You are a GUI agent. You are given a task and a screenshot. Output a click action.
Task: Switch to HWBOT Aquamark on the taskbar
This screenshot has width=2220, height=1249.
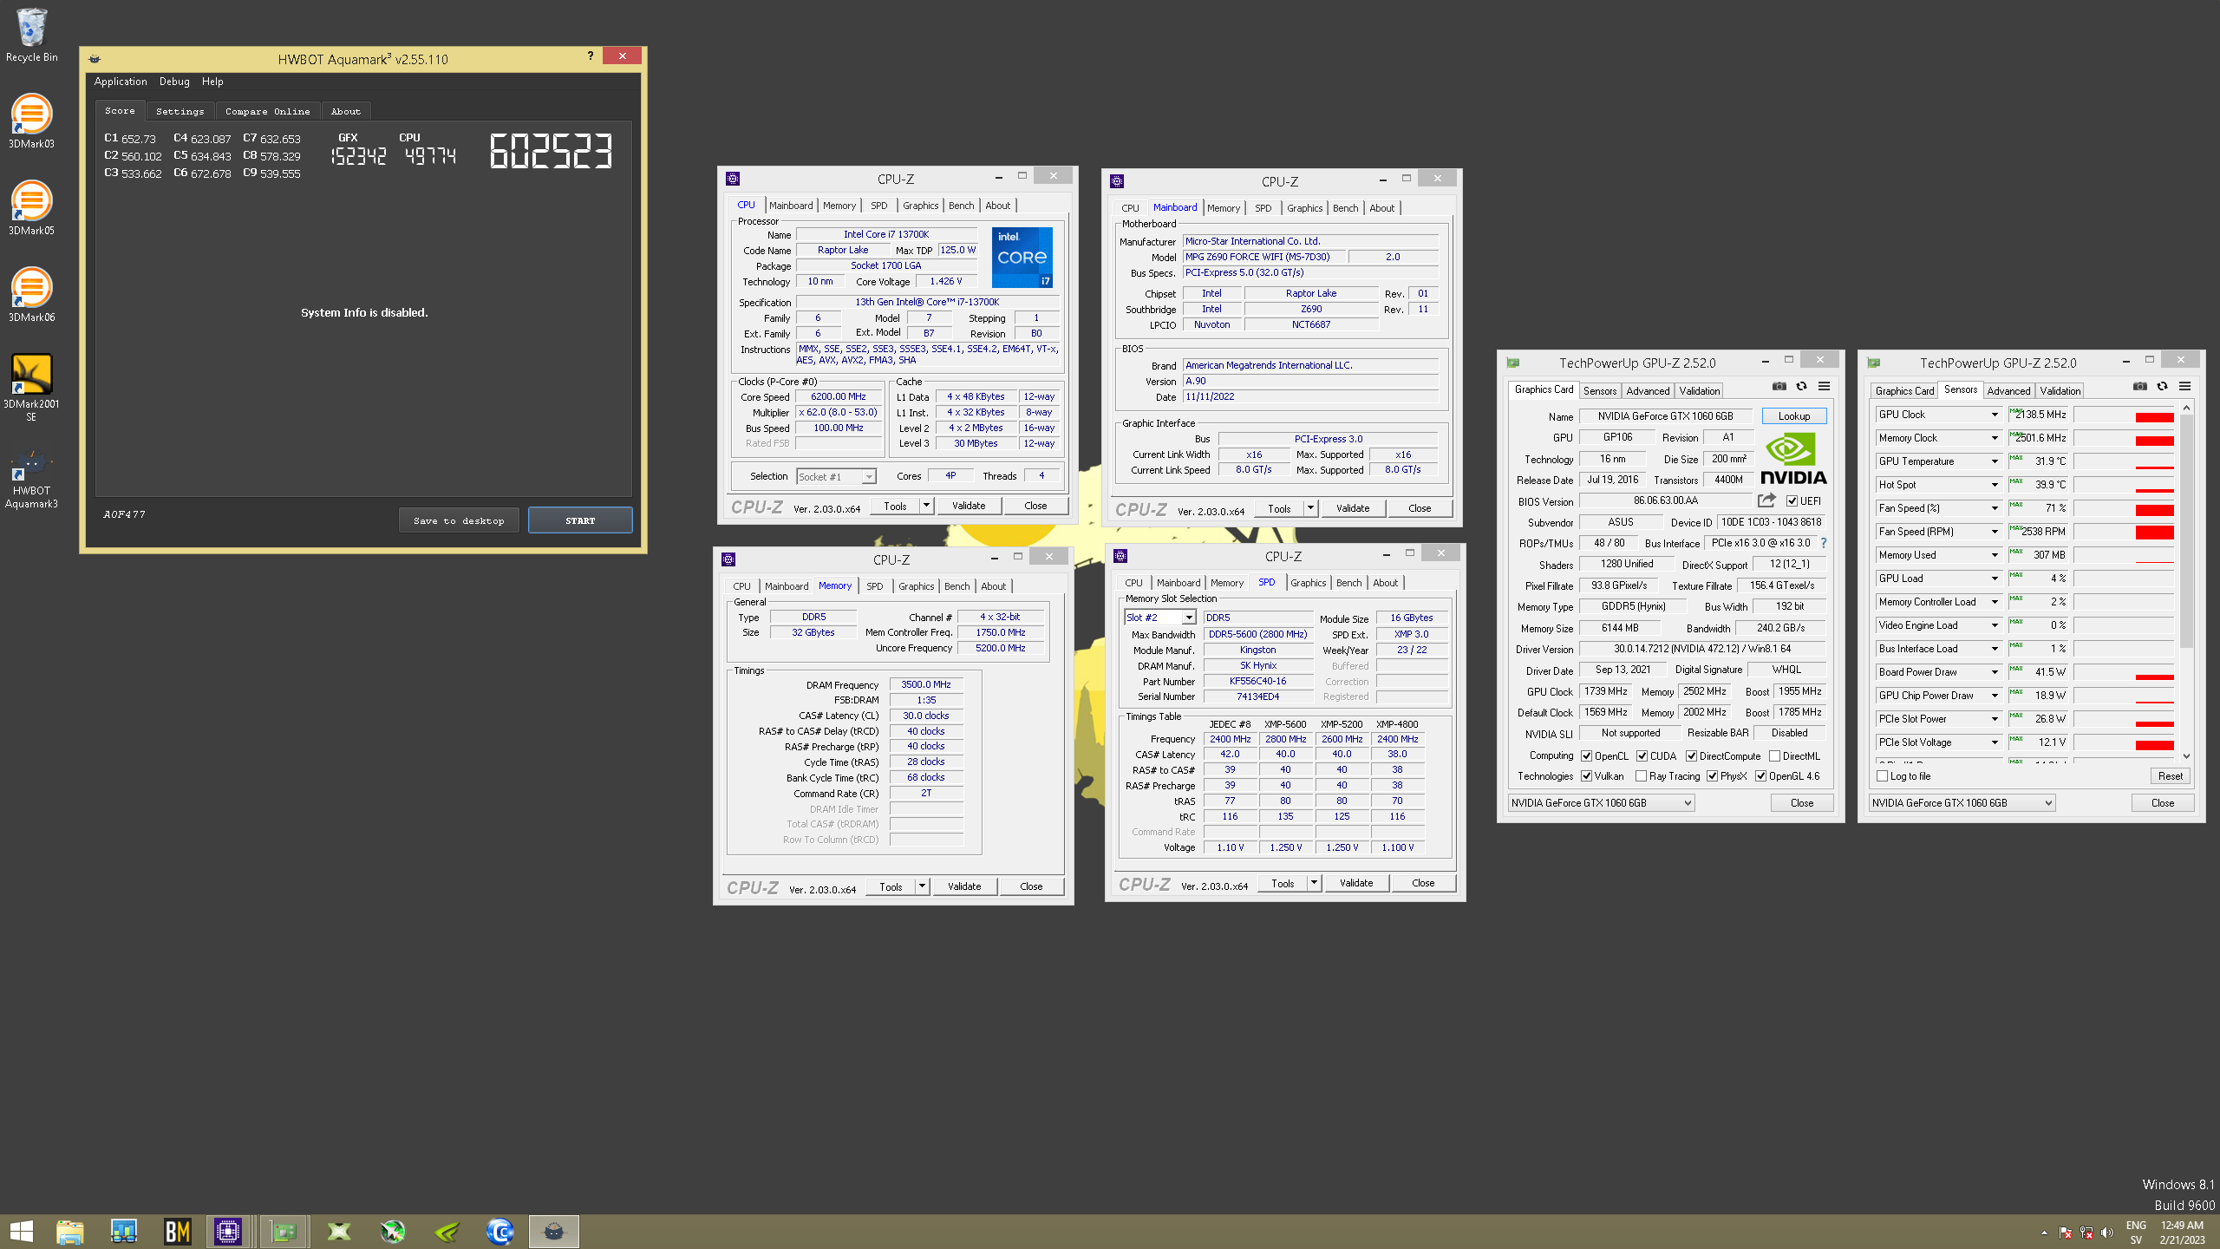553,1231
